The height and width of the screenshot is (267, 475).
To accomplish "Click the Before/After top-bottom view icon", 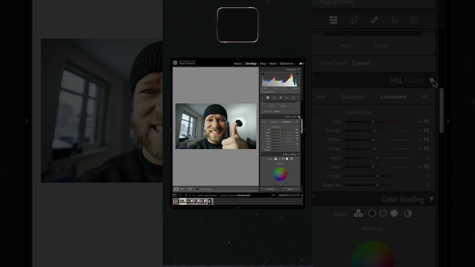I will pos(190,189).
